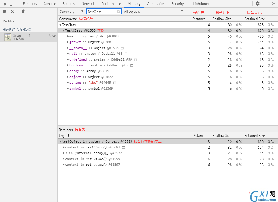Screen dimensions: 278x202
Task: Click the clear all profiles icon
Action: point(12,11)
